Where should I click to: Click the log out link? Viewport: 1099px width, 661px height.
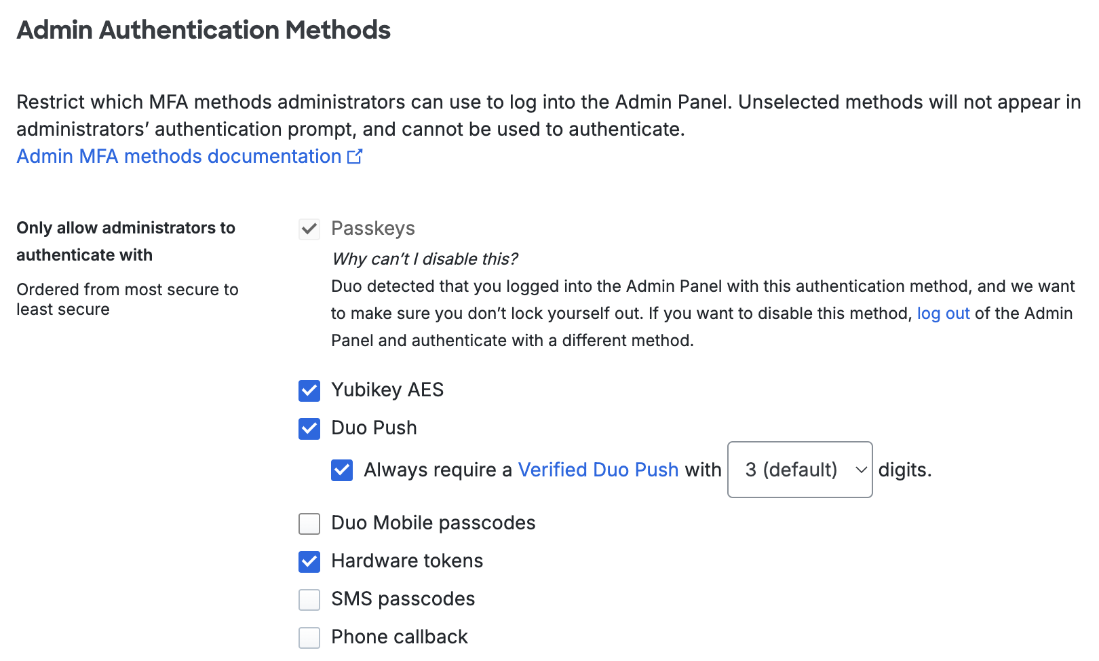(942, 314)
